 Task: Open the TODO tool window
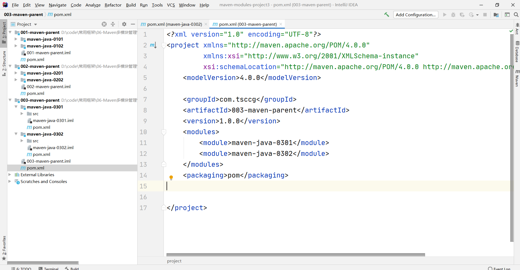click(21, 268)
